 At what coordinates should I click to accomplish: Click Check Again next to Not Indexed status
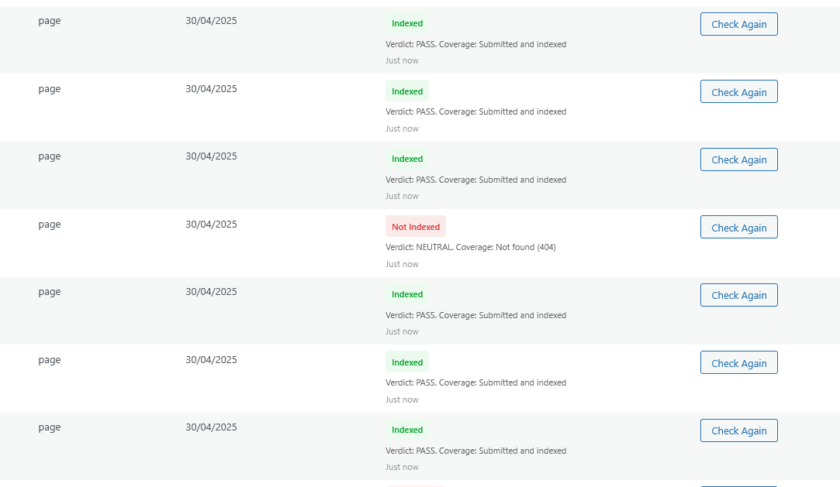point(738,227)
